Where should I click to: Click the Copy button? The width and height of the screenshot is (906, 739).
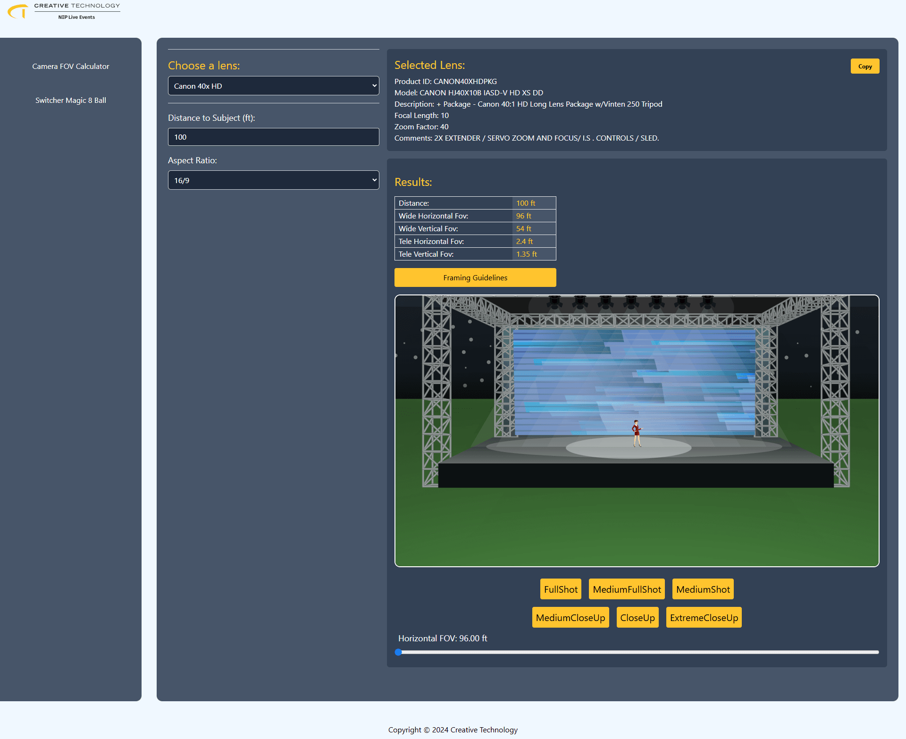click(x=865, y=67)
